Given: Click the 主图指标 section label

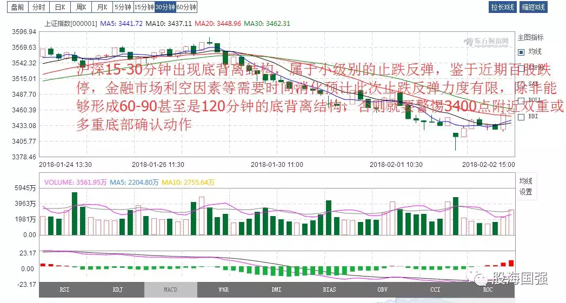Looking at the screenshot, I should [x=531, y=37].
